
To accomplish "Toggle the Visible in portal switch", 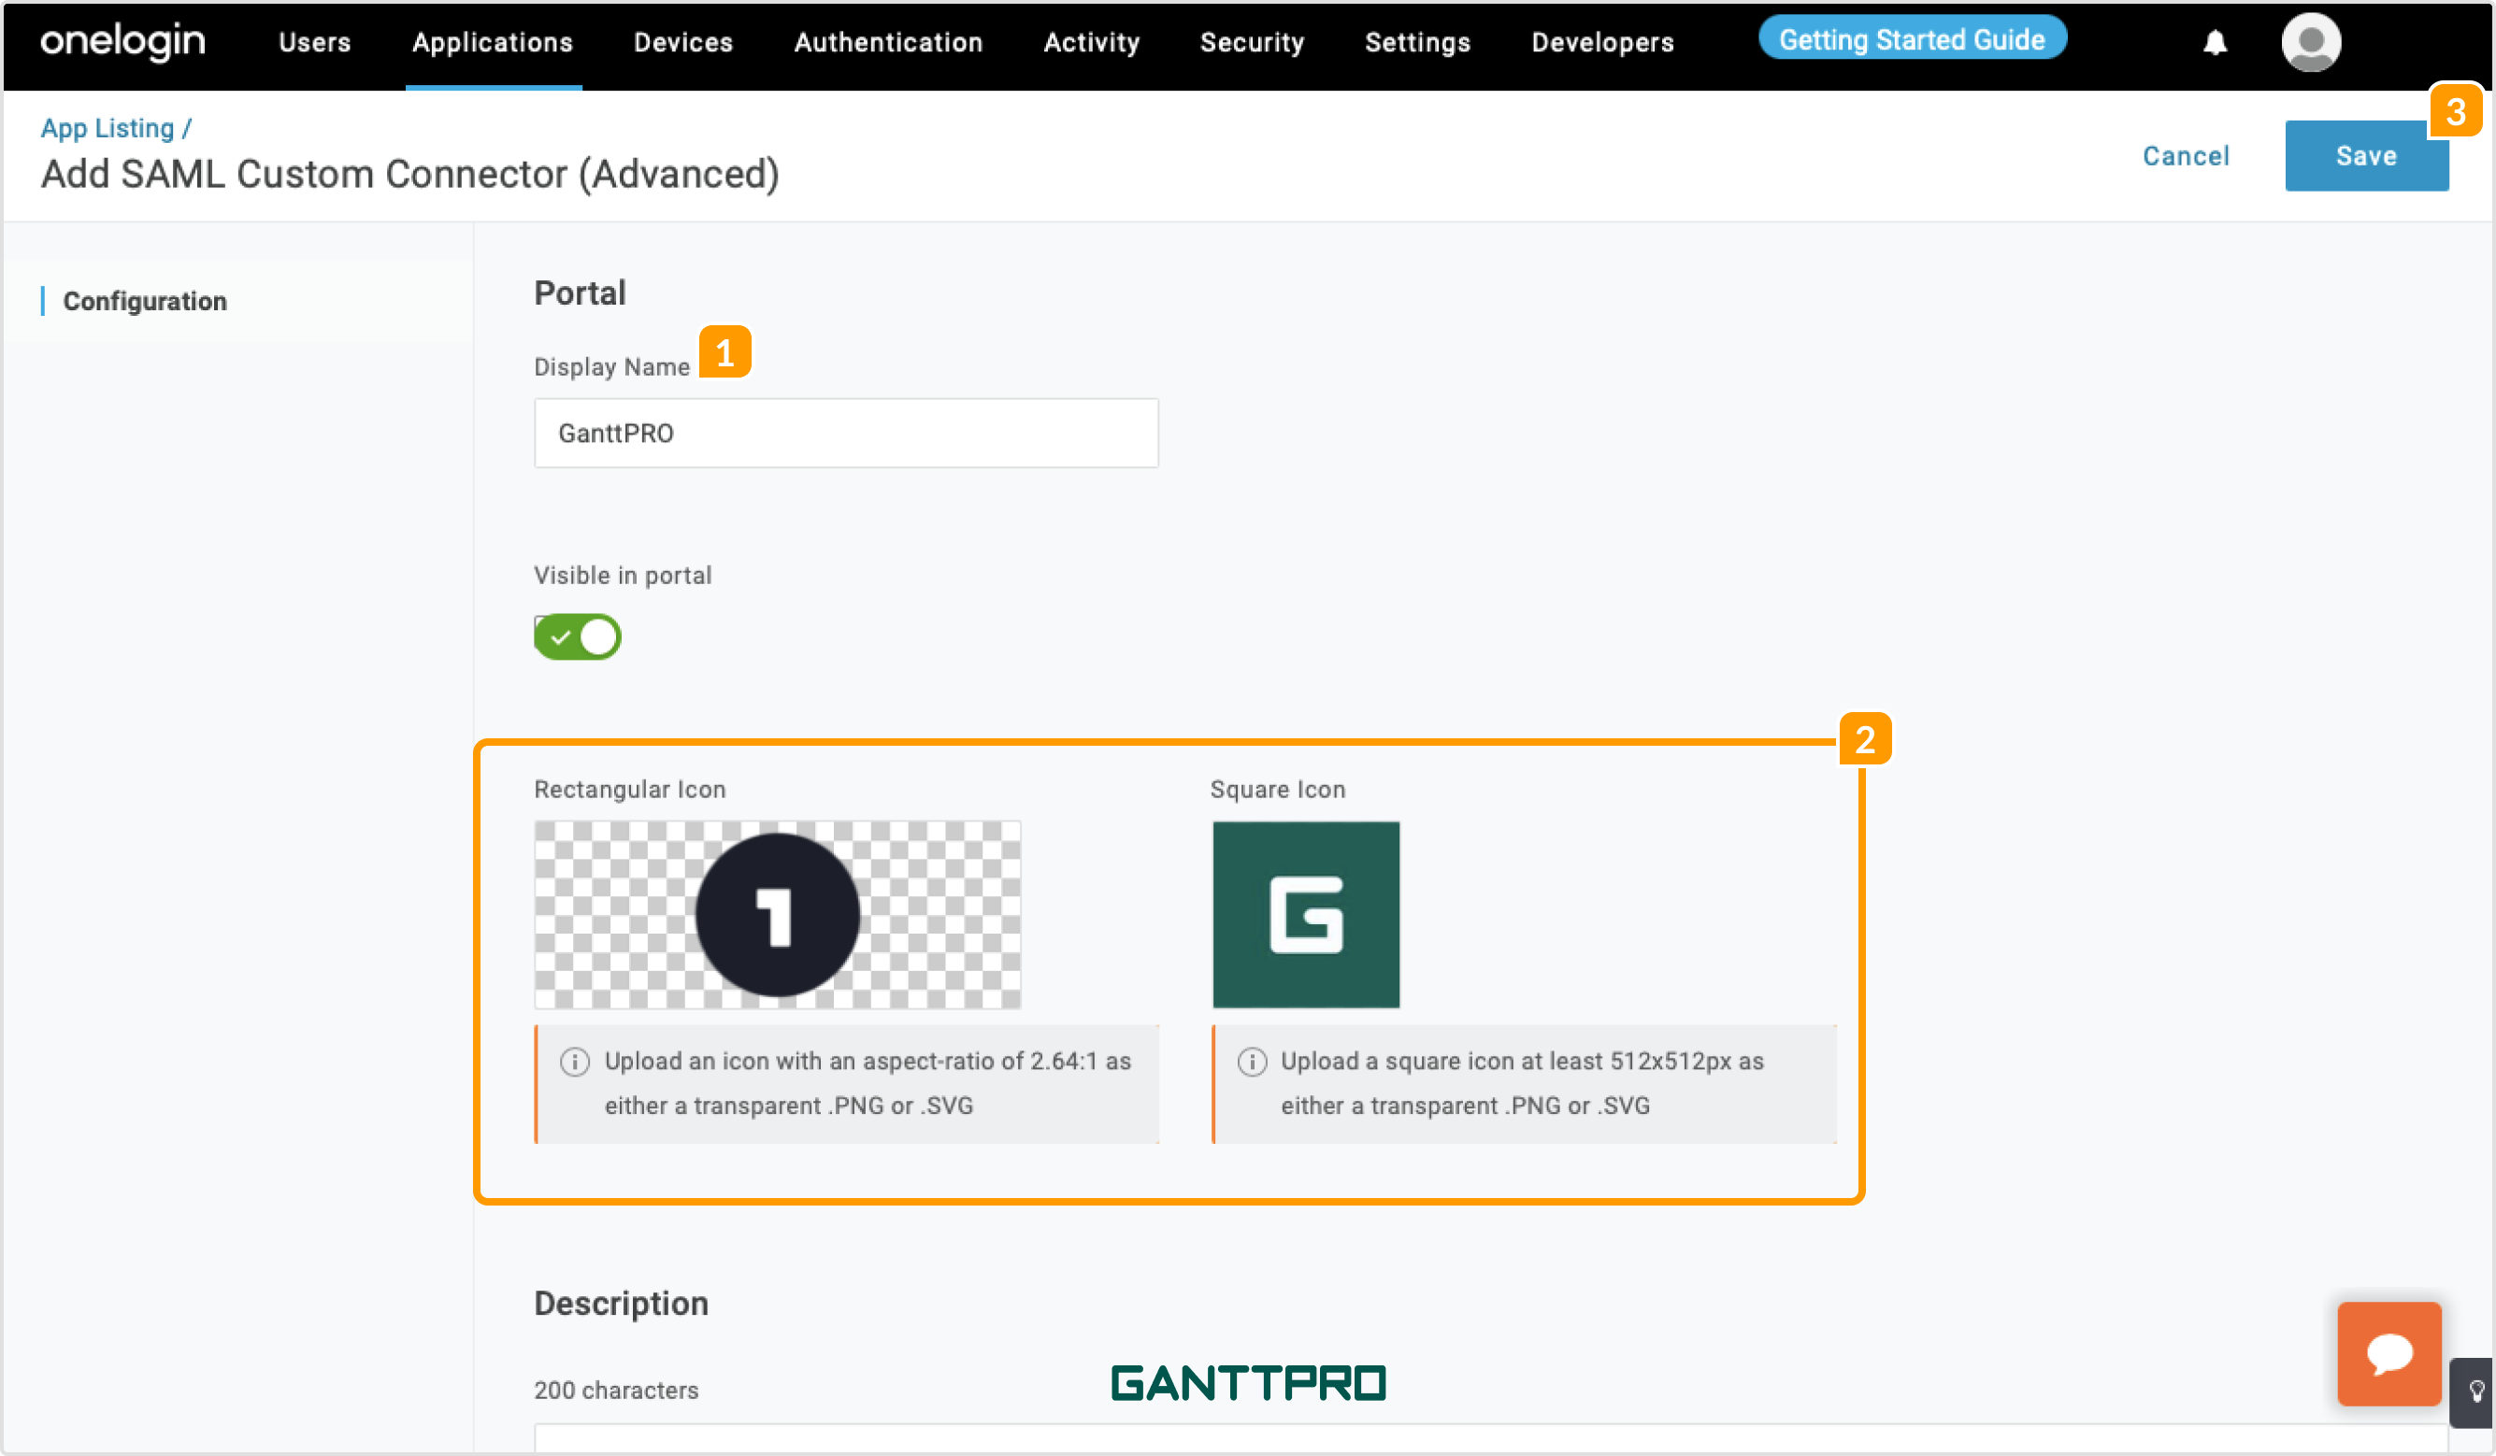I will coord(578,635).
